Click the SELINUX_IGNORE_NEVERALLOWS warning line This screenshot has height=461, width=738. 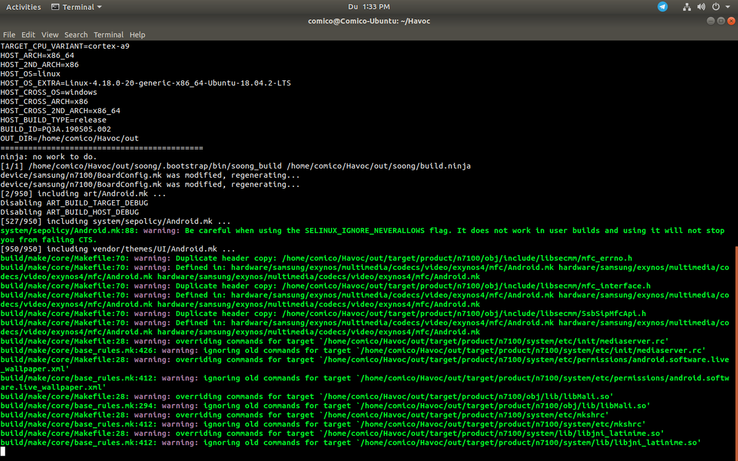pos(363,235)
